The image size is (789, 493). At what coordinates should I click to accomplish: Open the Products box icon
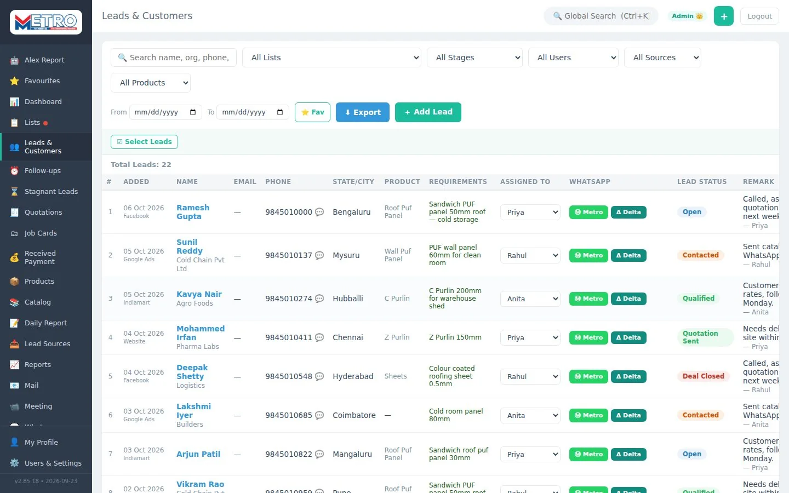pyautogui.click(x=14, y=282)
